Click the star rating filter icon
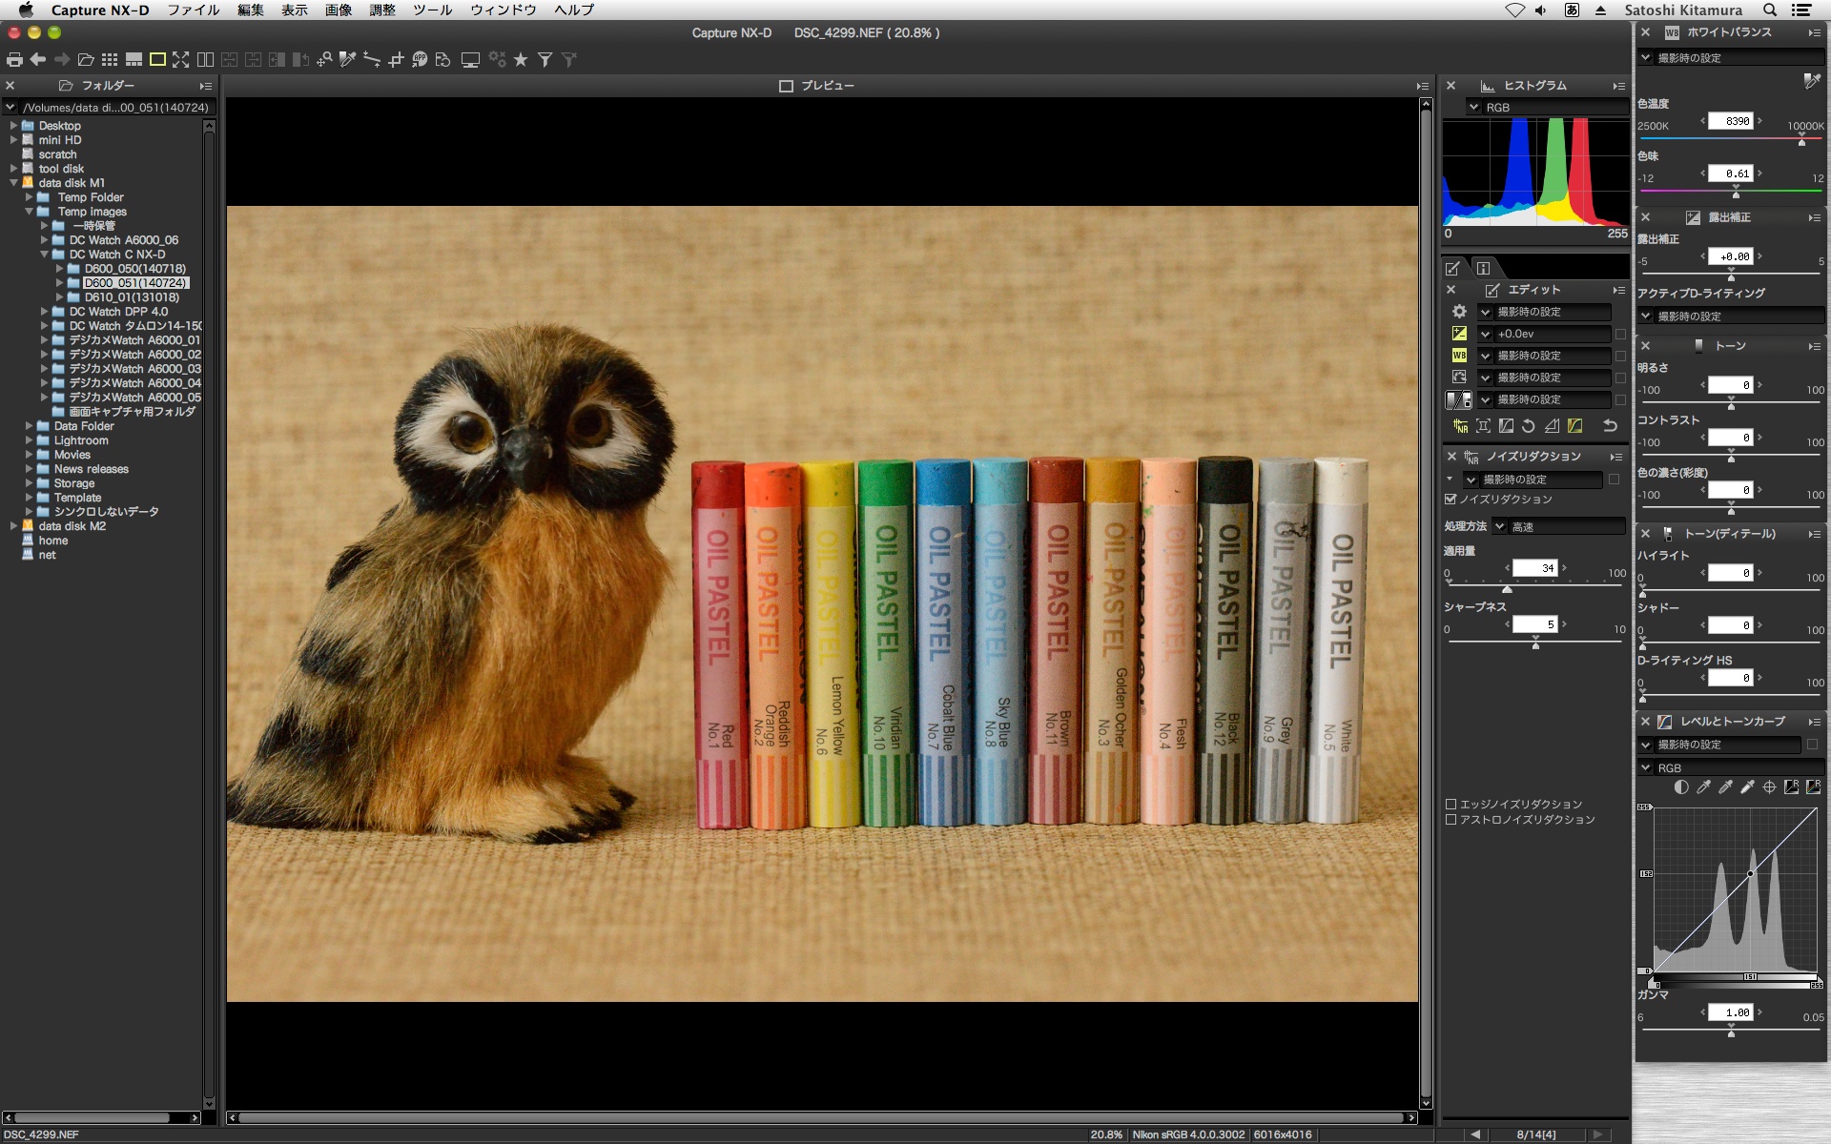Screen dimensions: 1831x1144 pos(521,59)
